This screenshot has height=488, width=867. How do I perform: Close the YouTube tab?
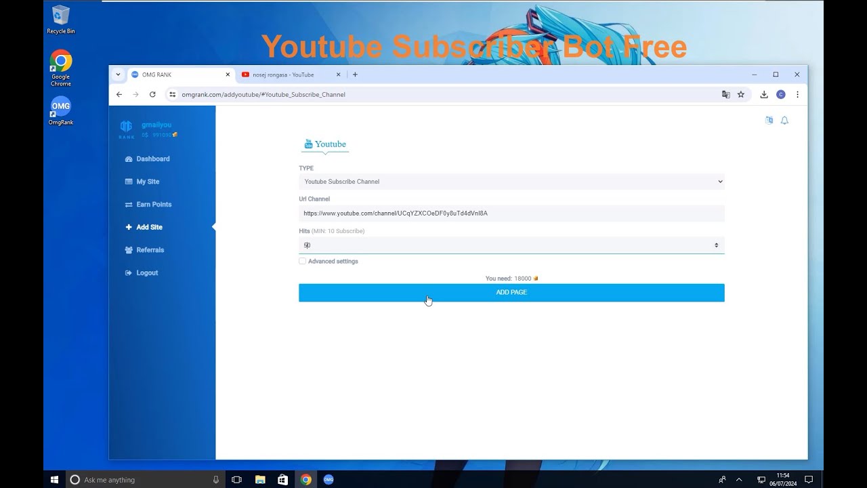(339, 75)
